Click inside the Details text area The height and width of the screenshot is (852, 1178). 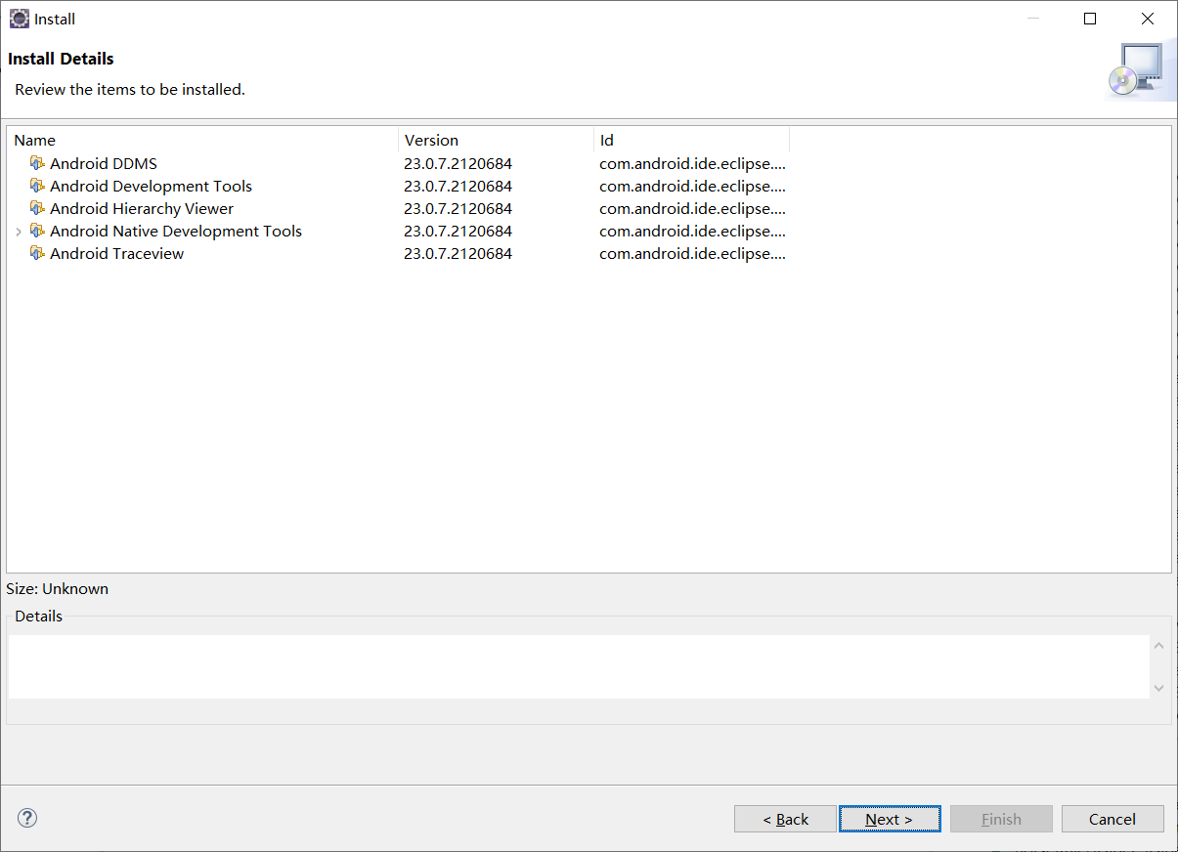click(579, 666)
